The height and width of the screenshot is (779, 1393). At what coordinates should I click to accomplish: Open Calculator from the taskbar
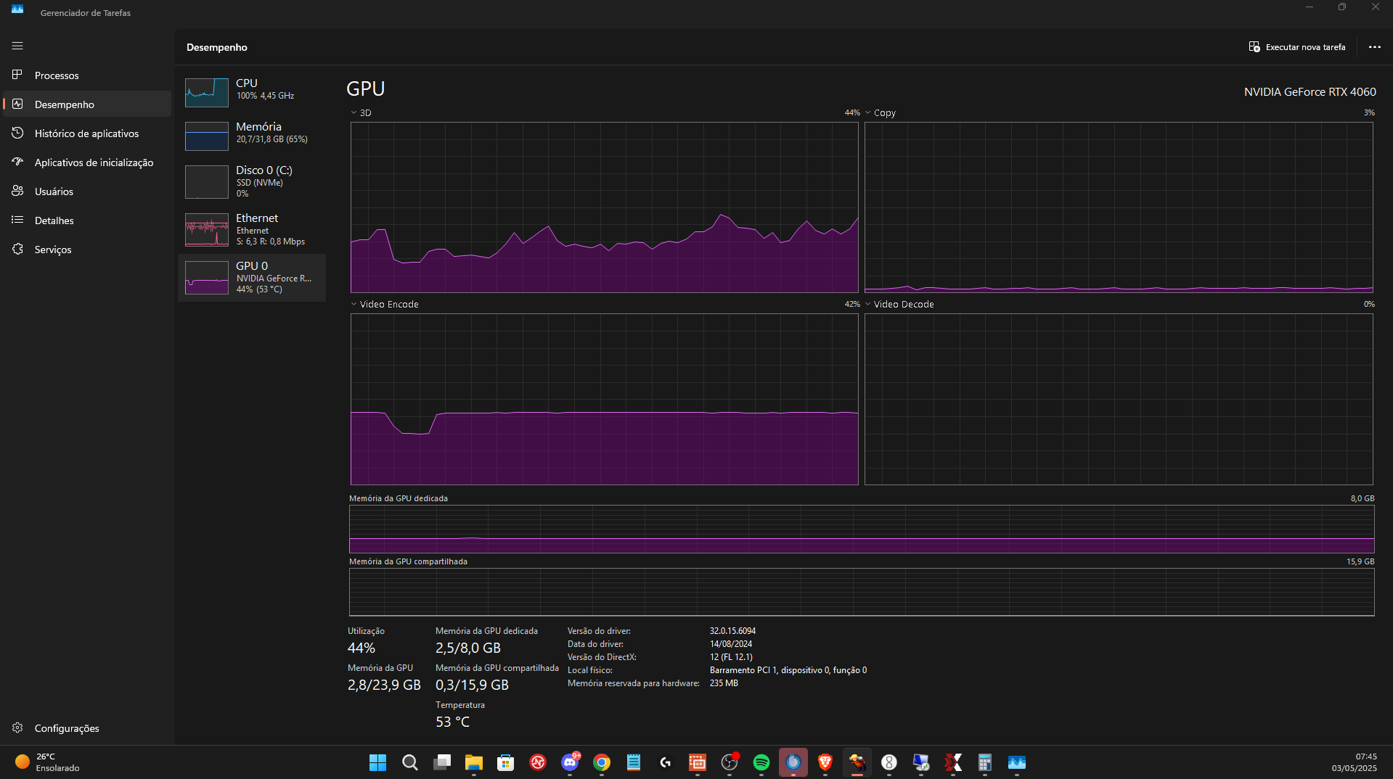985,762
